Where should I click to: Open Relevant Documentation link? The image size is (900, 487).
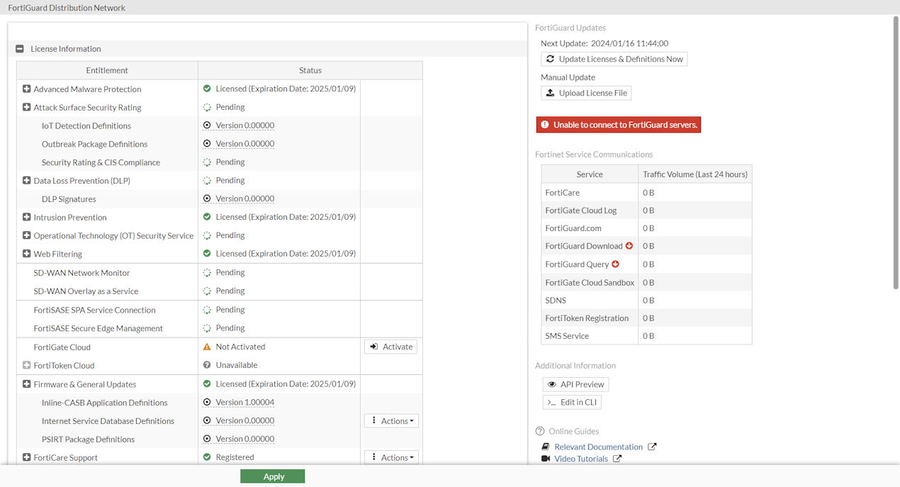tap(598, 447)
